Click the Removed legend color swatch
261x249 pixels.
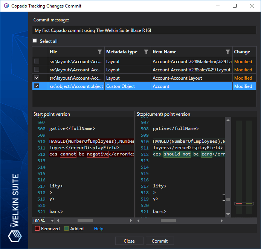[37, 229]
